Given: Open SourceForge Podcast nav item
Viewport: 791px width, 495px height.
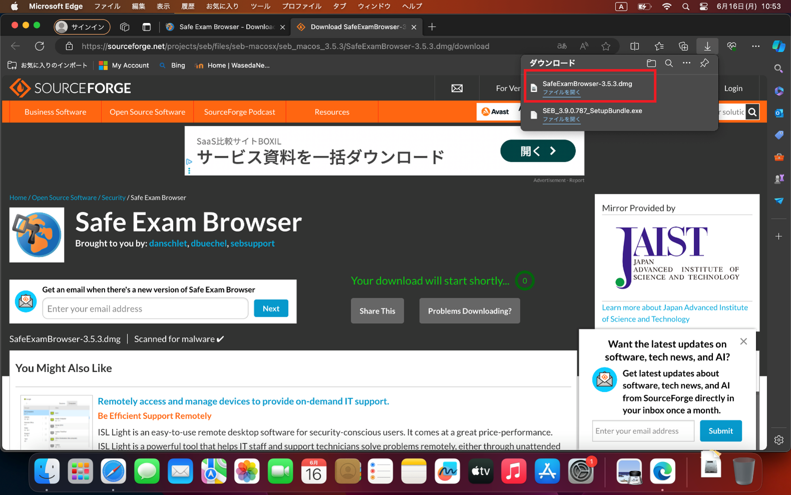Looking at the screenshot, I should click(240, 112).
